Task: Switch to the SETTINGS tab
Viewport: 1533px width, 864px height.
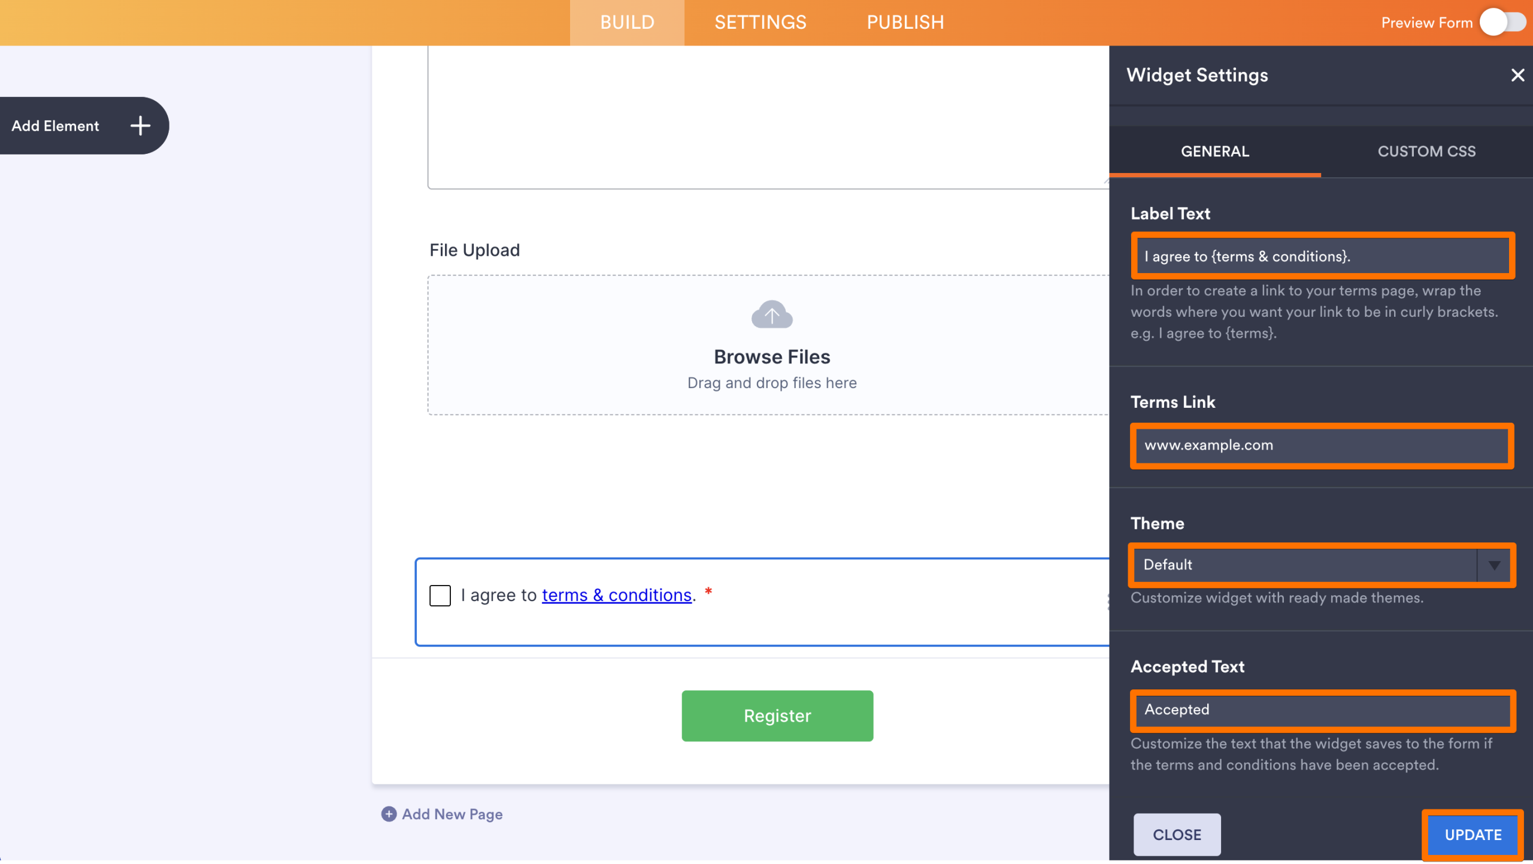Action: [x=759, y=22]
